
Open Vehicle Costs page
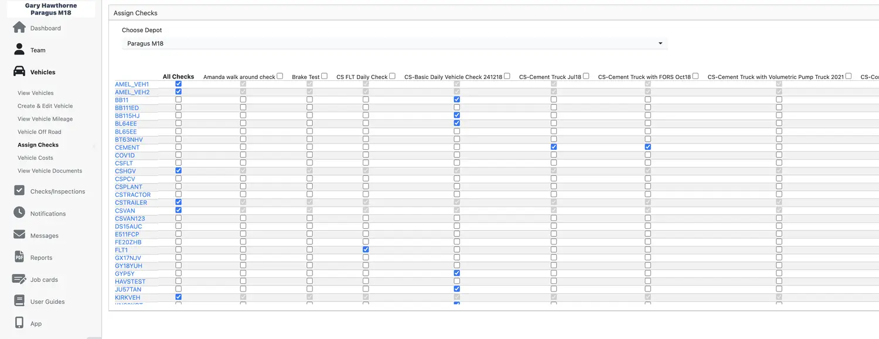click(x=35, y=157)
